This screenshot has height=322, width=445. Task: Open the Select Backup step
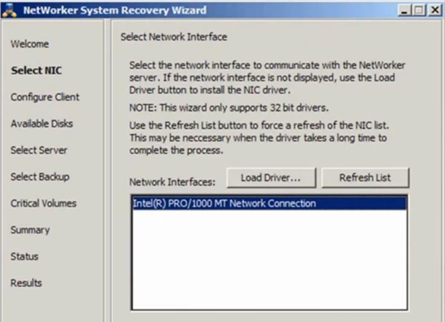[40, 177]
